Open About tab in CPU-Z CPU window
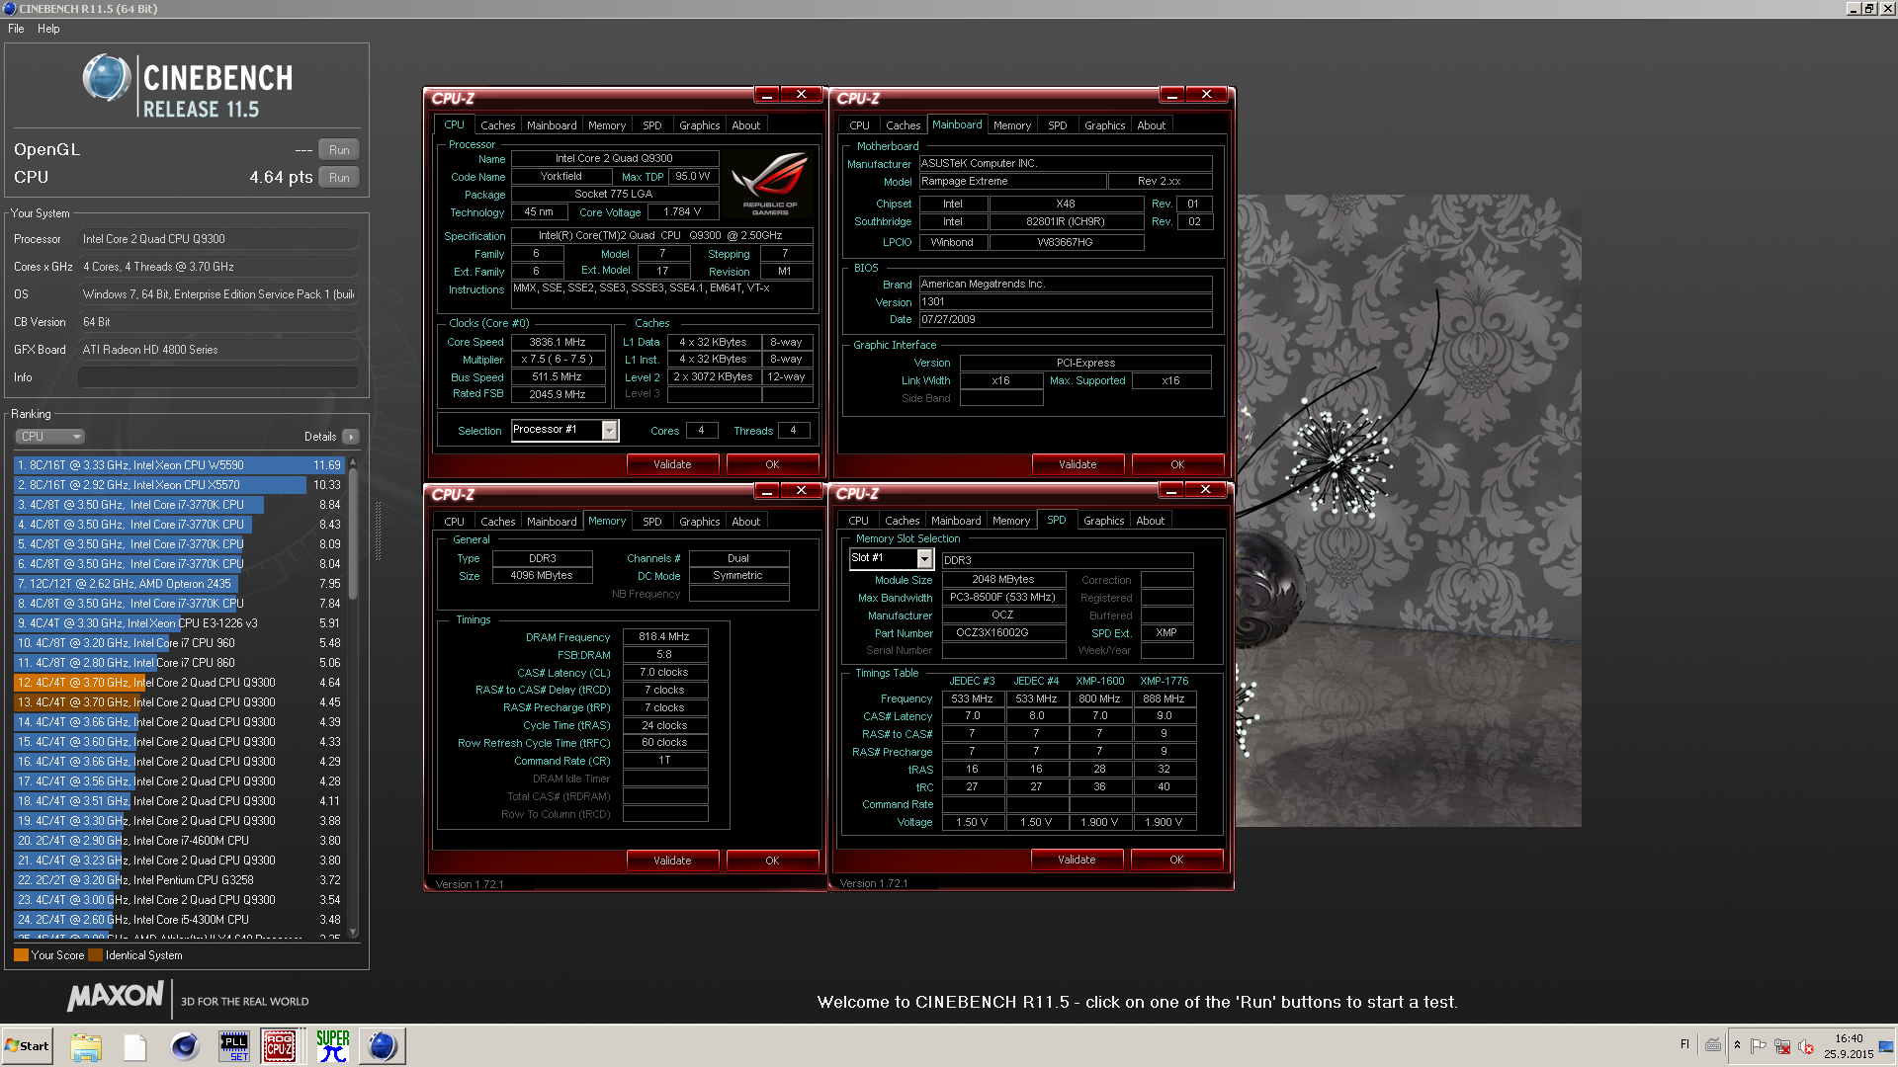This screenshot has height=1067, width=1898. click(745, 125)
